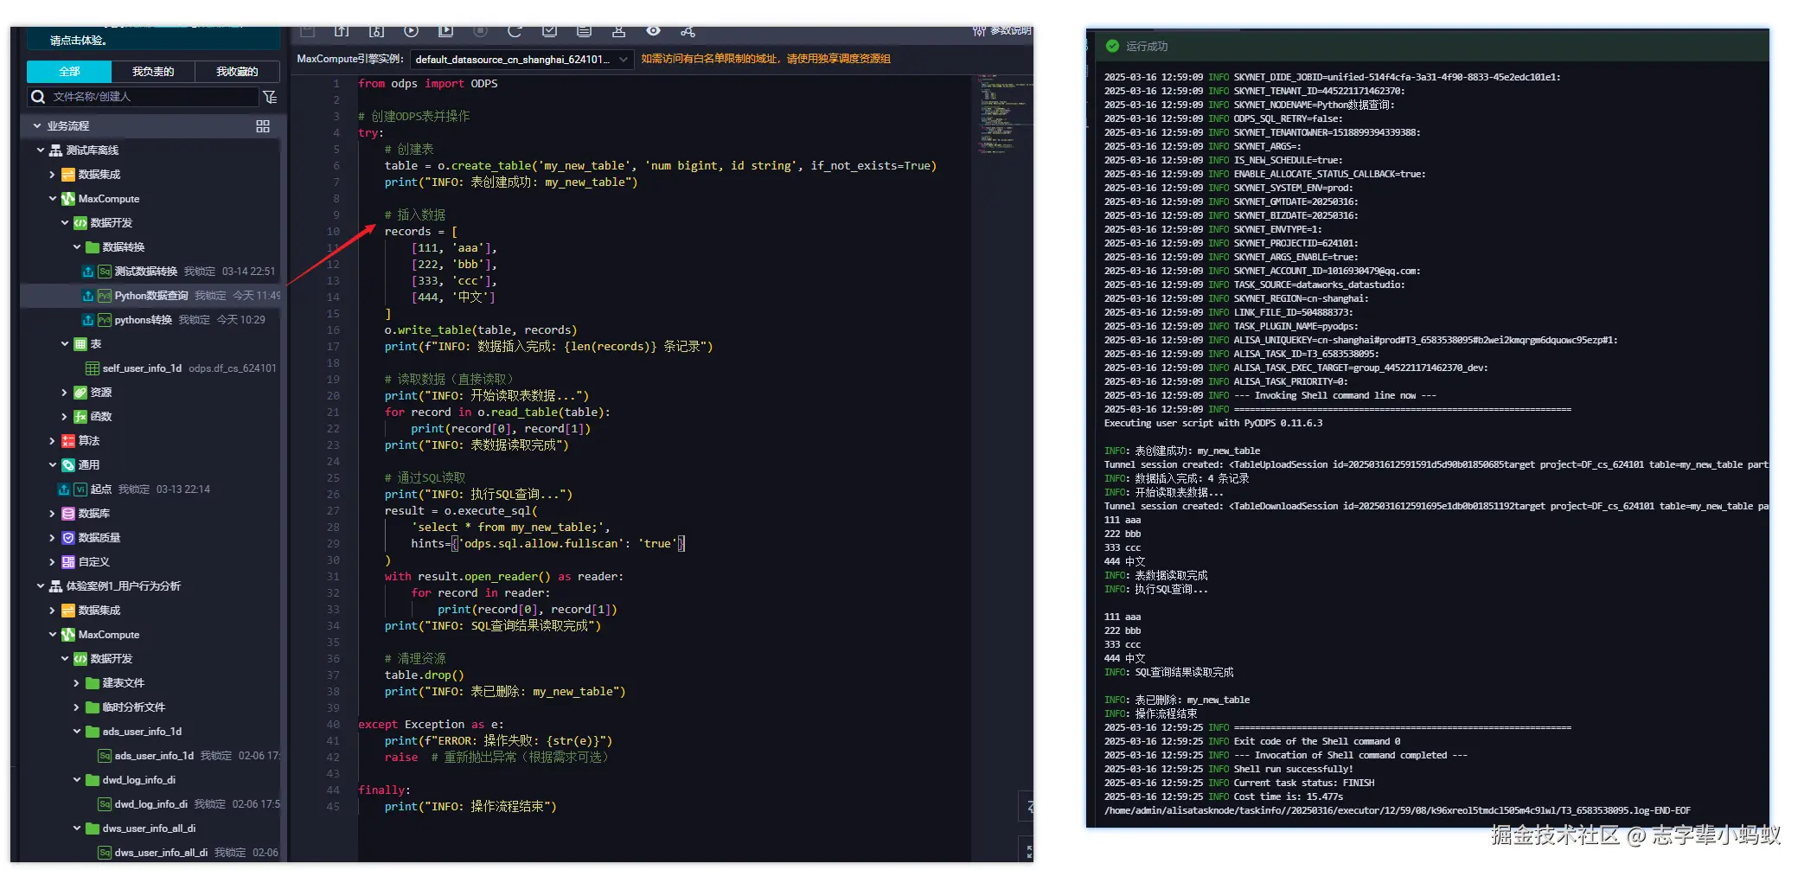Click the green code icon of 数据开发 under 测试库离线
Viewport: 1804px width, 870px height.
tap(80, 223)
